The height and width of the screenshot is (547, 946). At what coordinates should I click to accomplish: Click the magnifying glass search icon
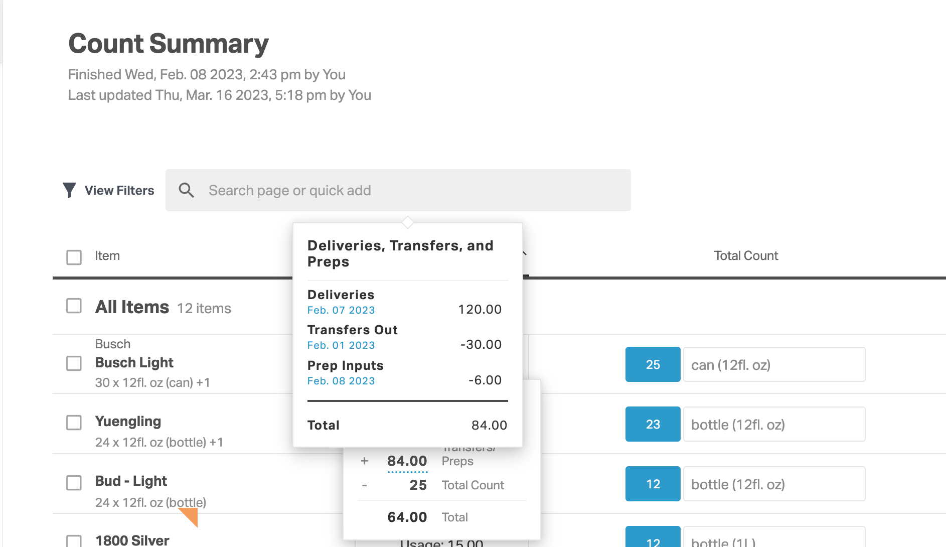point(187,190)
